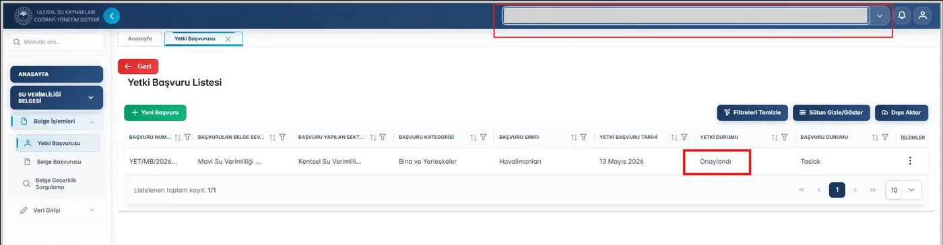The image size is (943, 245).
Task: Go to the first page of results
Action: coord(802,190)
